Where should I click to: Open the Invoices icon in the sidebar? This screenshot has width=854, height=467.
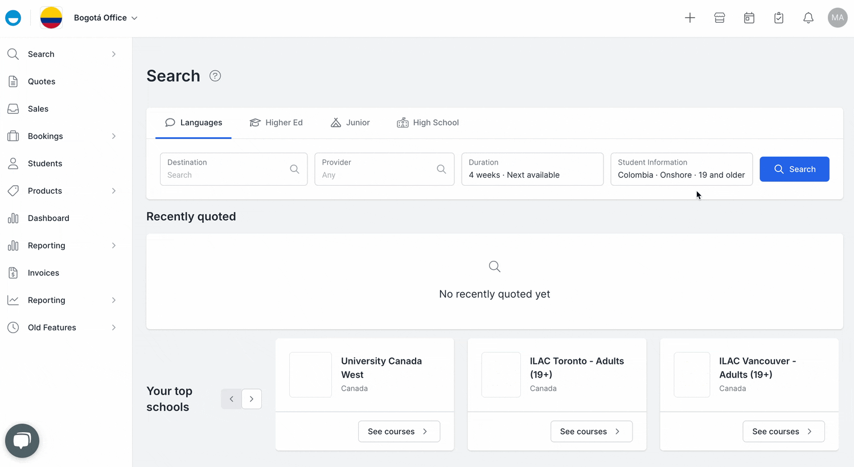click(x=14, y=273)
